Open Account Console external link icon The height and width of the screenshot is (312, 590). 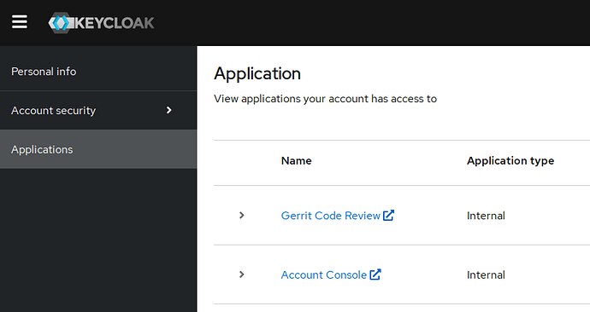(x=375, y=274)
